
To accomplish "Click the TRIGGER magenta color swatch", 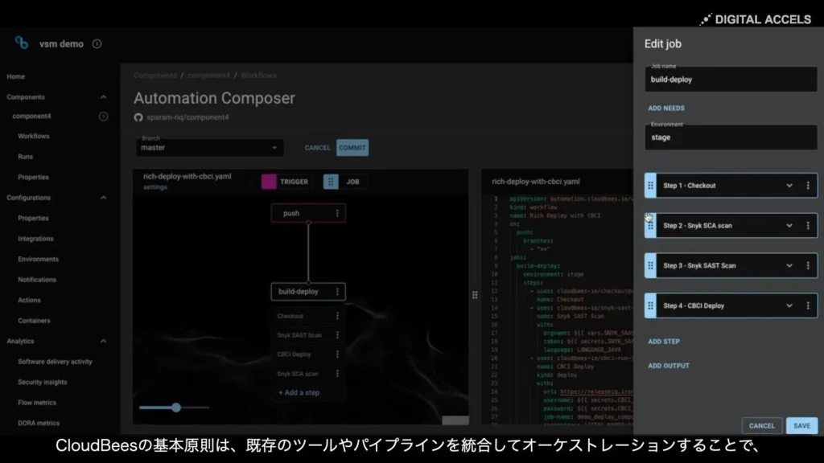I will coord(269,182).
